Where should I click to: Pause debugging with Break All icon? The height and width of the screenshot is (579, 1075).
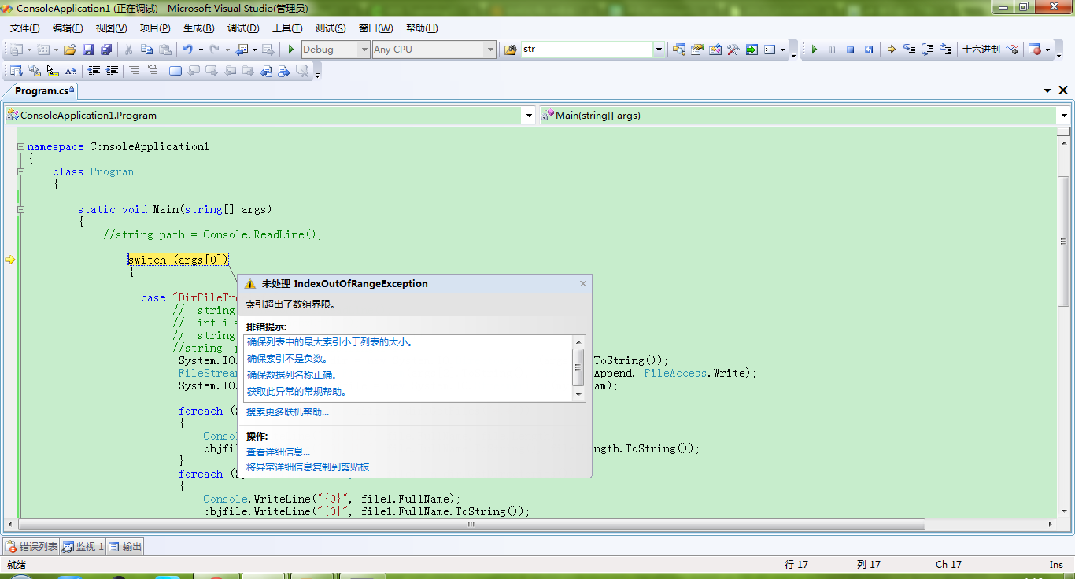833,50
